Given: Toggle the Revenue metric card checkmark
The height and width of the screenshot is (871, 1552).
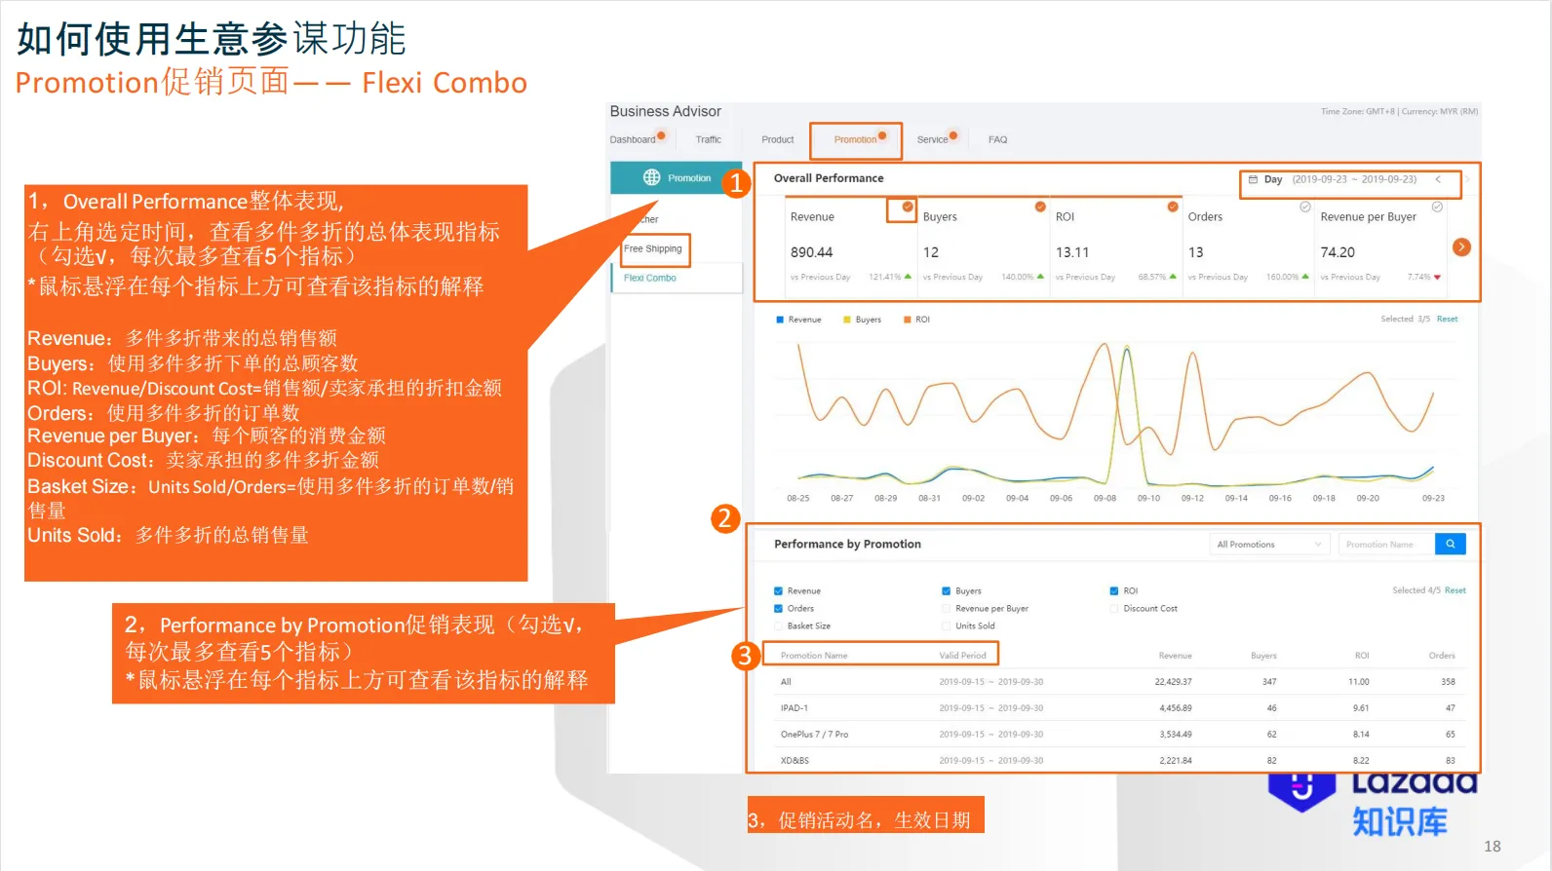Looking at the screenshot, I should click(x=908, y=207).
